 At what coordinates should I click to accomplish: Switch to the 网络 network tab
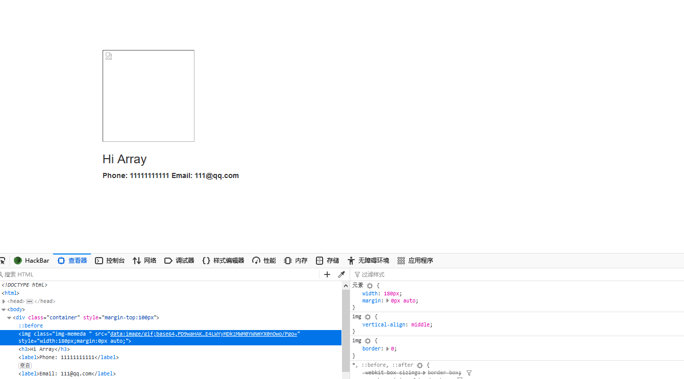coord(144,260)
